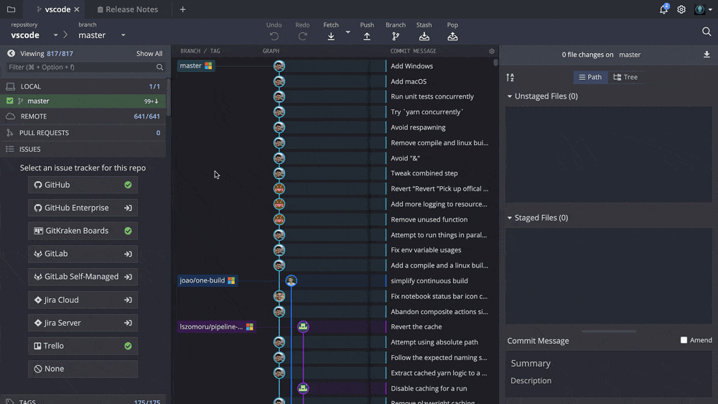Collapse the Unstaged Files section
This screenshot has height=404, width=718.
pyautogui.click(x=510, y=96)
